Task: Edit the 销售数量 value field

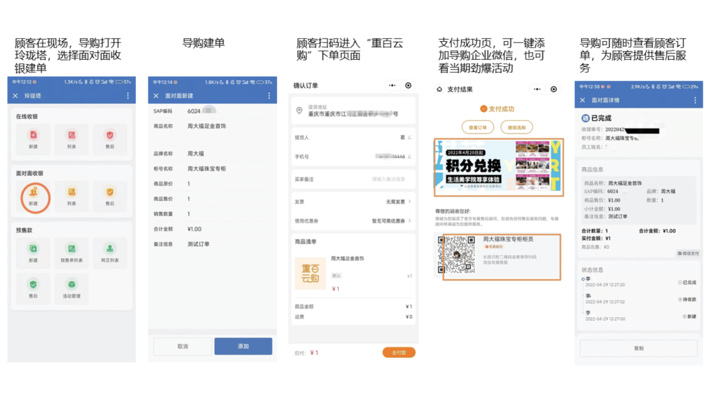Action: coord(188,214)
